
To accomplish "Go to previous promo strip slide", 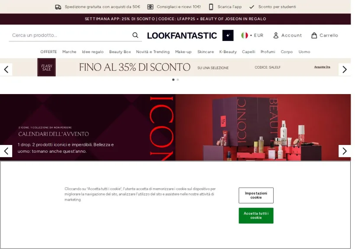I will pos(6,69).
